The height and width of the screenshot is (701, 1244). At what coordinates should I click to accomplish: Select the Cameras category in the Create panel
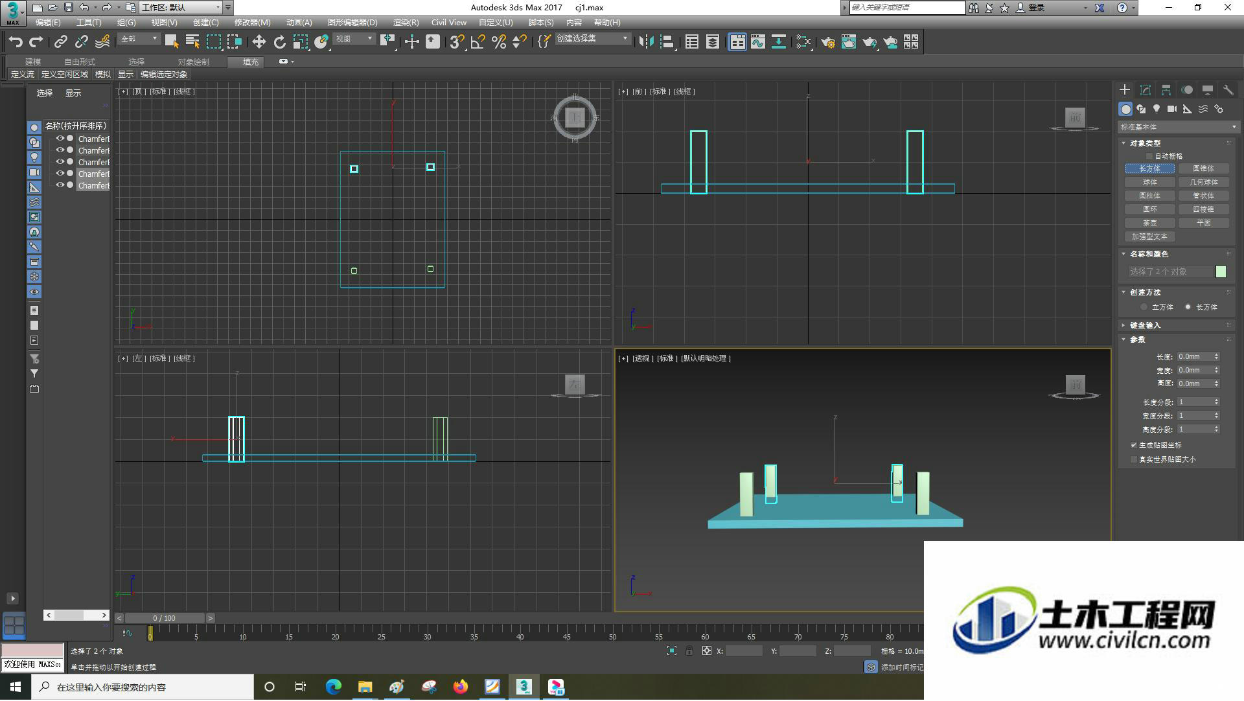point(1172,109)
